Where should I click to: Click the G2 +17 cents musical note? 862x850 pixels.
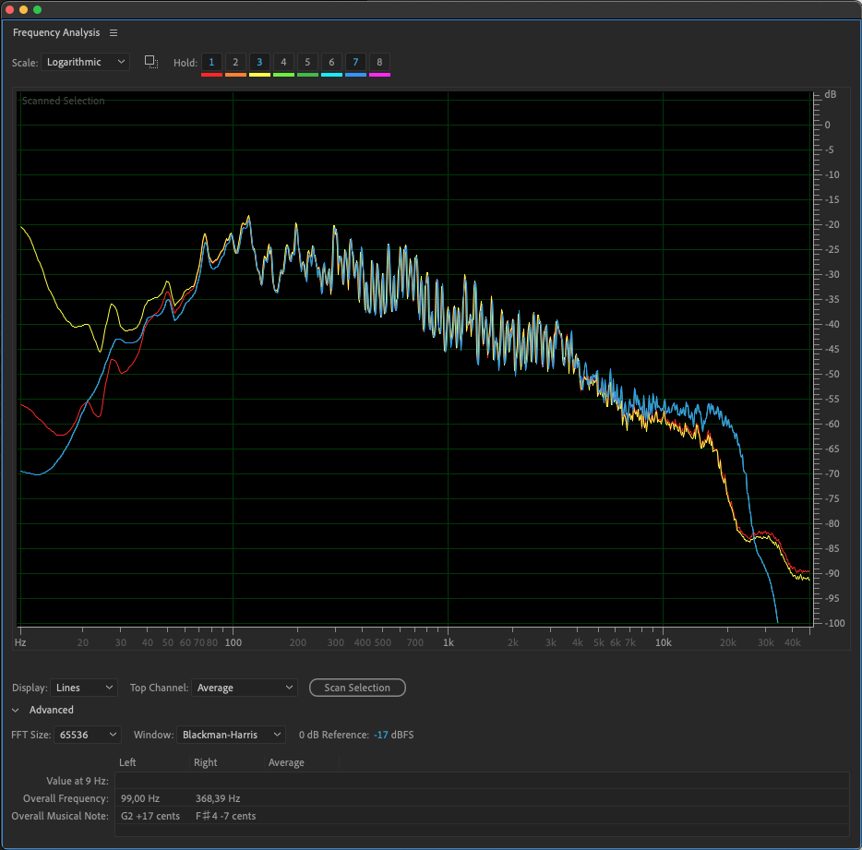150,816
